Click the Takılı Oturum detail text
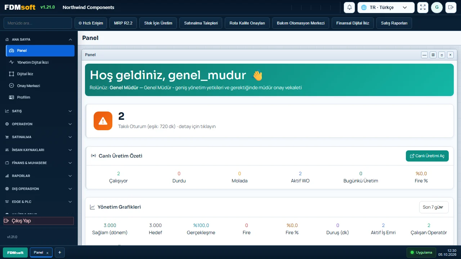The image size is (461, 259). point(167,127)
